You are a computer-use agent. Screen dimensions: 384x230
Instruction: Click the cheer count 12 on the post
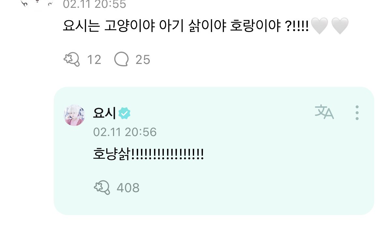(94, 60)
